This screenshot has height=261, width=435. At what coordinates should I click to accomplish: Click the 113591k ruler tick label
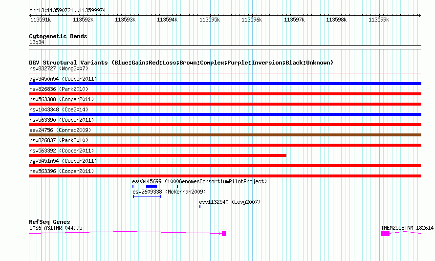click(41, 20)
